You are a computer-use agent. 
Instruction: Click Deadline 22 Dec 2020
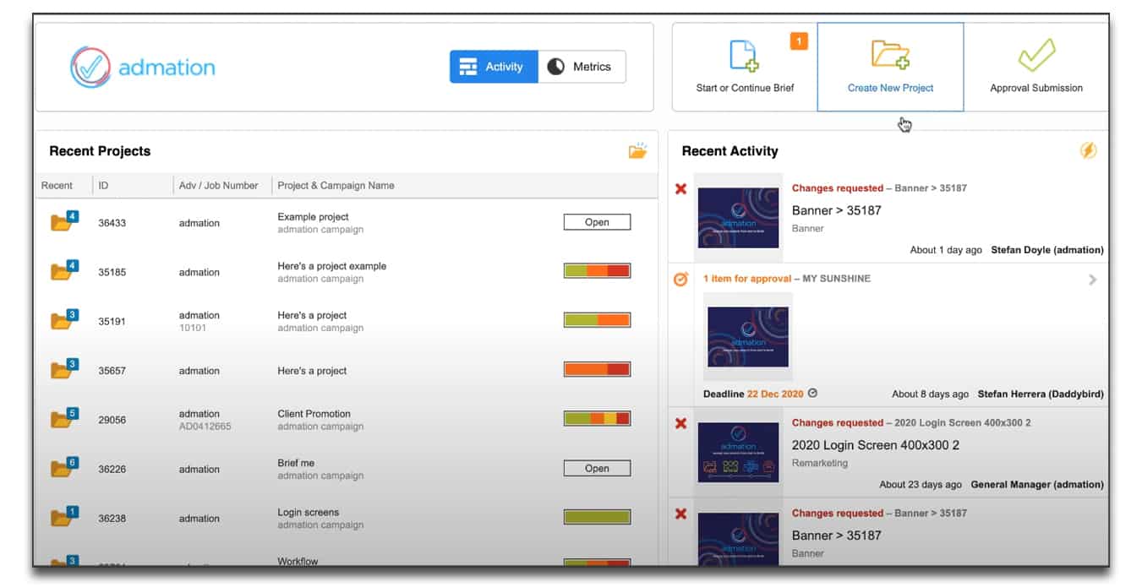754,394
